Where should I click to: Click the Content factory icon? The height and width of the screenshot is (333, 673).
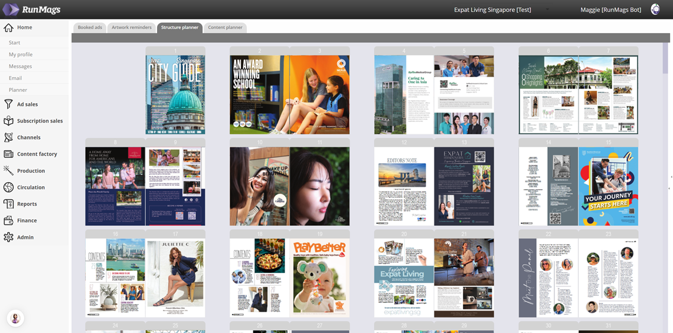(x=8, y=154)
